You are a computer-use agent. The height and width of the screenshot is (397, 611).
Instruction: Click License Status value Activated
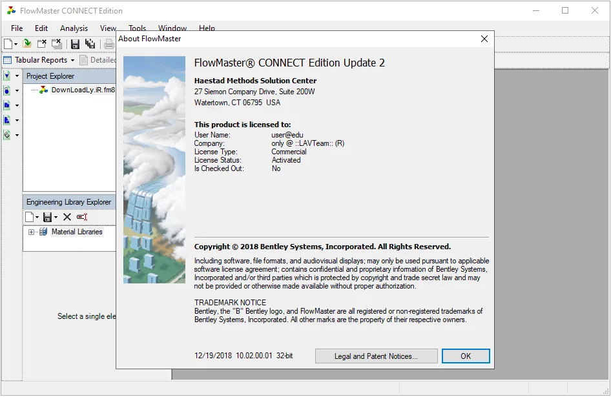pyautogui.click(x=286, y=160)
